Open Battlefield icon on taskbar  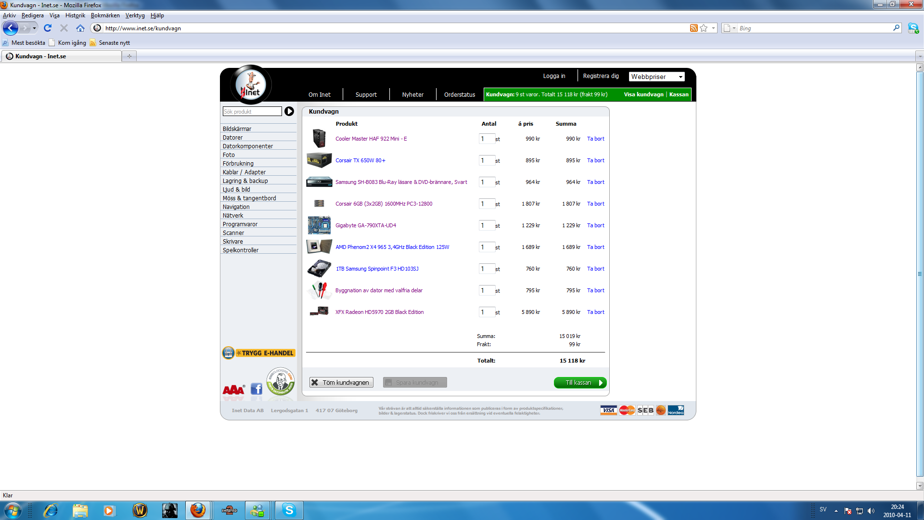(x=230, y=510)
